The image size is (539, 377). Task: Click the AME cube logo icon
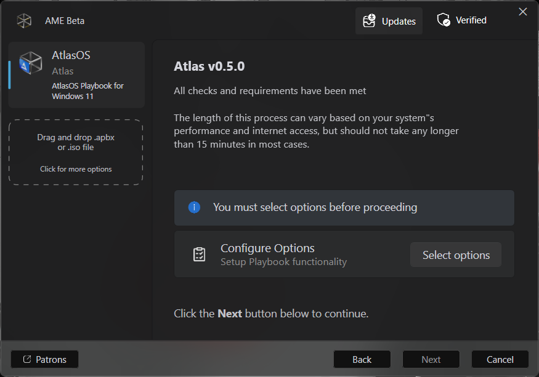point(24,21)
